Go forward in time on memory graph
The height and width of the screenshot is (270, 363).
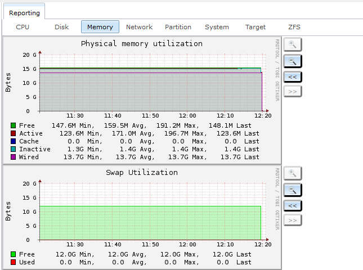pos(293,92)
